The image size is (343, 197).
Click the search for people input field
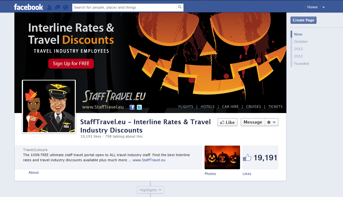click(124, 7)
